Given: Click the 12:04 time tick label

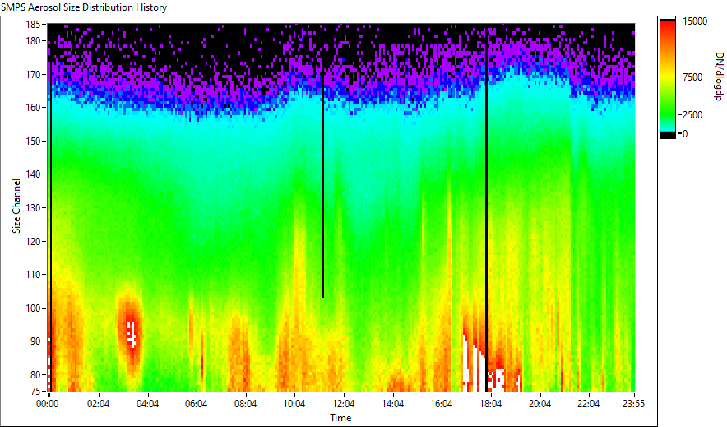Looking at the screenshot, I should point(343,404).
